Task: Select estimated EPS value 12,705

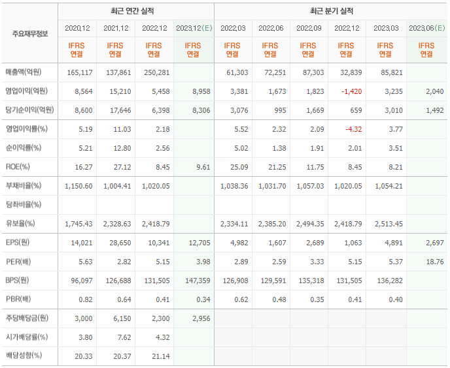Action: pos(199,243)
